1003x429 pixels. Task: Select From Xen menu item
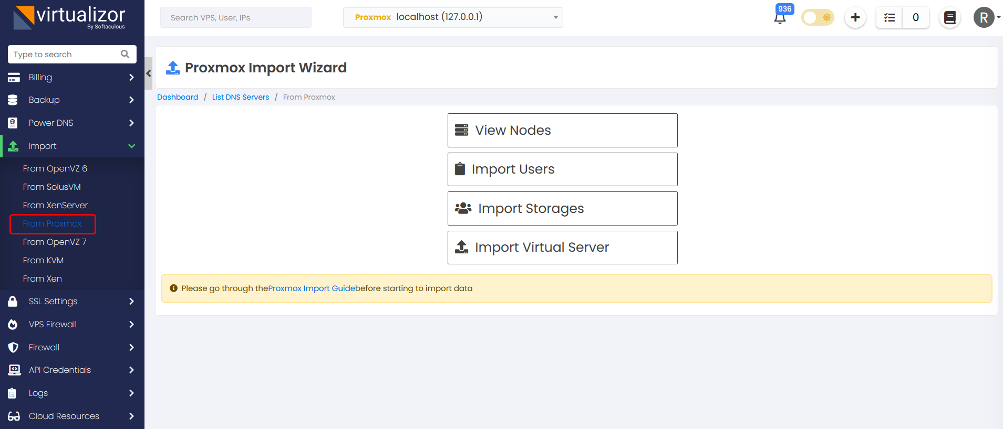pyautogui.click(x=43, y=278)
